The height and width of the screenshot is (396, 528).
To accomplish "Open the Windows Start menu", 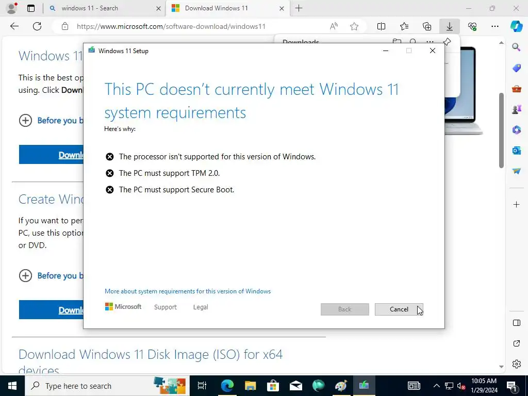I will (x=12, y=386).
